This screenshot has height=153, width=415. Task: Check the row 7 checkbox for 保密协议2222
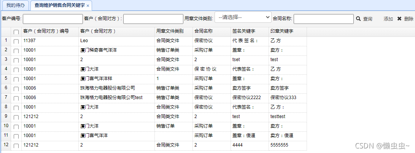tap(16, 99)
